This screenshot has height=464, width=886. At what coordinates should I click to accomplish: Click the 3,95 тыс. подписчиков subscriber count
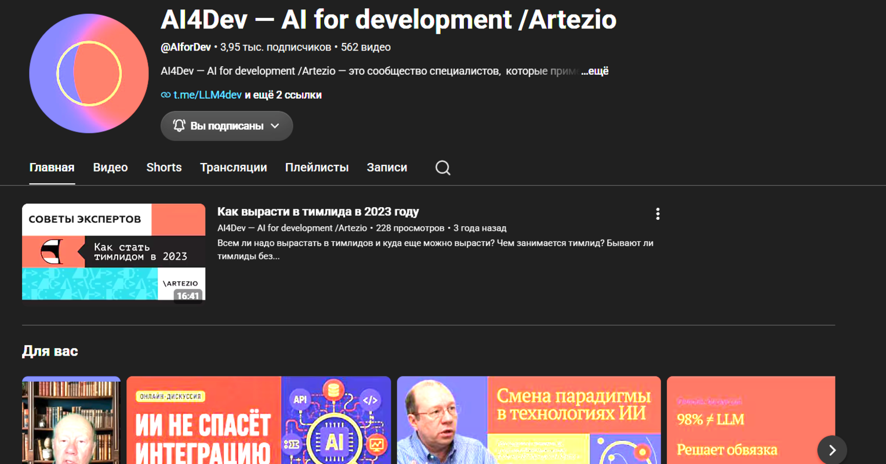point(275,48)
